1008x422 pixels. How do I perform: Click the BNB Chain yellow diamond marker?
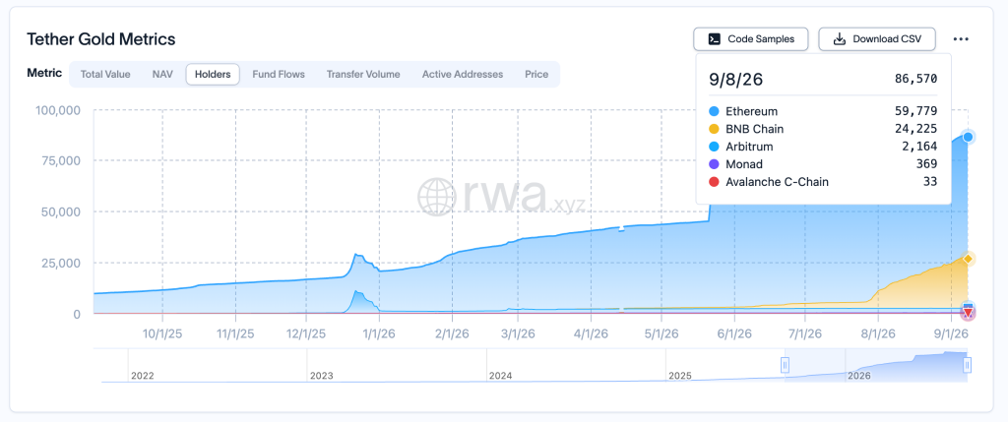(968, 258)
